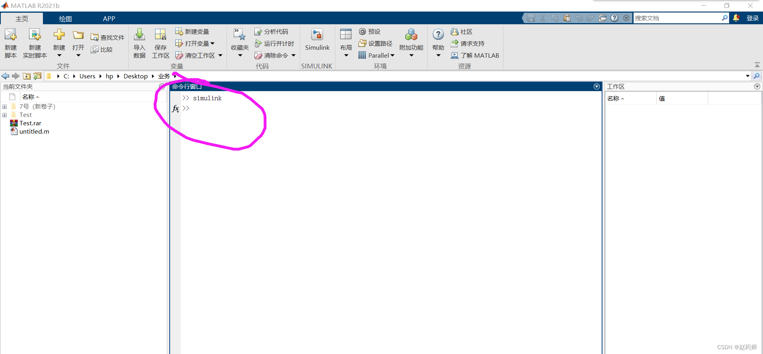Image resolution: width=763 pixels, height=354 pixels.
Task: Click the notification bell icon
Action: (x=736, y=18)
